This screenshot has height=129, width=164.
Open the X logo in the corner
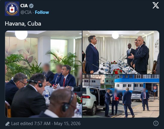click(156, 5)
